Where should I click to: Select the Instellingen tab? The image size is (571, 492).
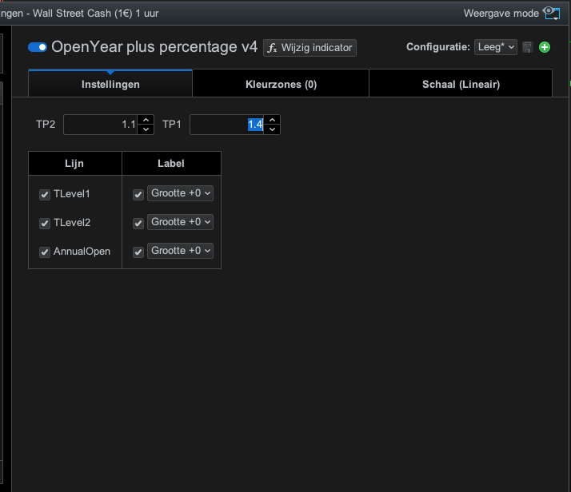pos(110,84)
